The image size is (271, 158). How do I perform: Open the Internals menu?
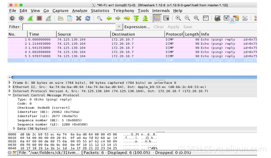click(x=161, y=11)
